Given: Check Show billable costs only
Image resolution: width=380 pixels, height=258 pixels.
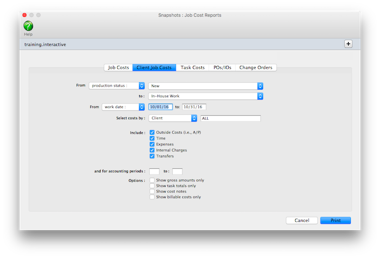Looking at the screenshot, I should [x=152, y=197].
